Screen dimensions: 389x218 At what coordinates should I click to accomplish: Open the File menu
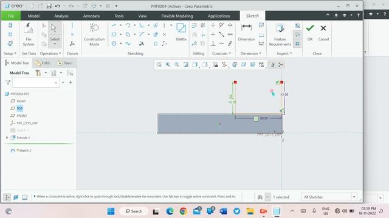pos(11,16)
